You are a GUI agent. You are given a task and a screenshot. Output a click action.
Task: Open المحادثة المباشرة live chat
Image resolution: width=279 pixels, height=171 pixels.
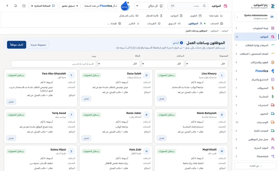pos(43,6)
